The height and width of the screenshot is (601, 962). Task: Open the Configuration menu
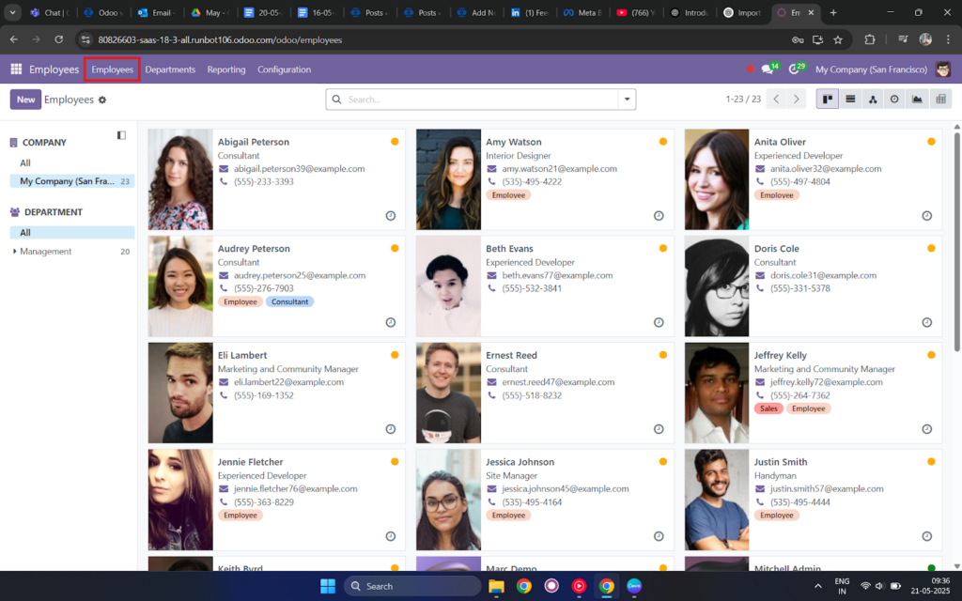click(x=284, y=69)
